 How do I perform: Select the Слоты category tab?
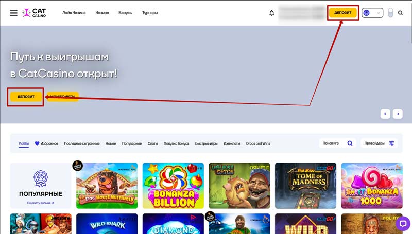click(152, 143)
